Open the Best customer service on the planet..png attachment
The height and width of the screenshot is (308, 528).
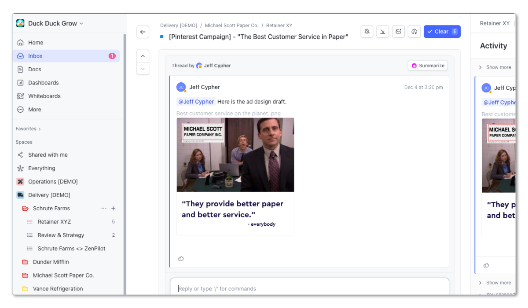[x=228, y=114]
